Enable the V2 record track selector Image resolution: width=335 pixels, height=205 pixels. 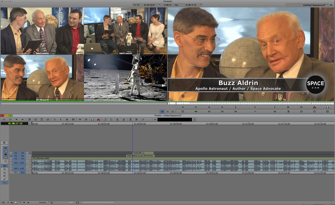coord(23,155)
